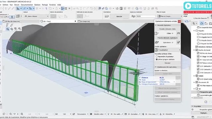The image size is (212, 119).
Task: Open the Vue menu
Action: [11, 5]
